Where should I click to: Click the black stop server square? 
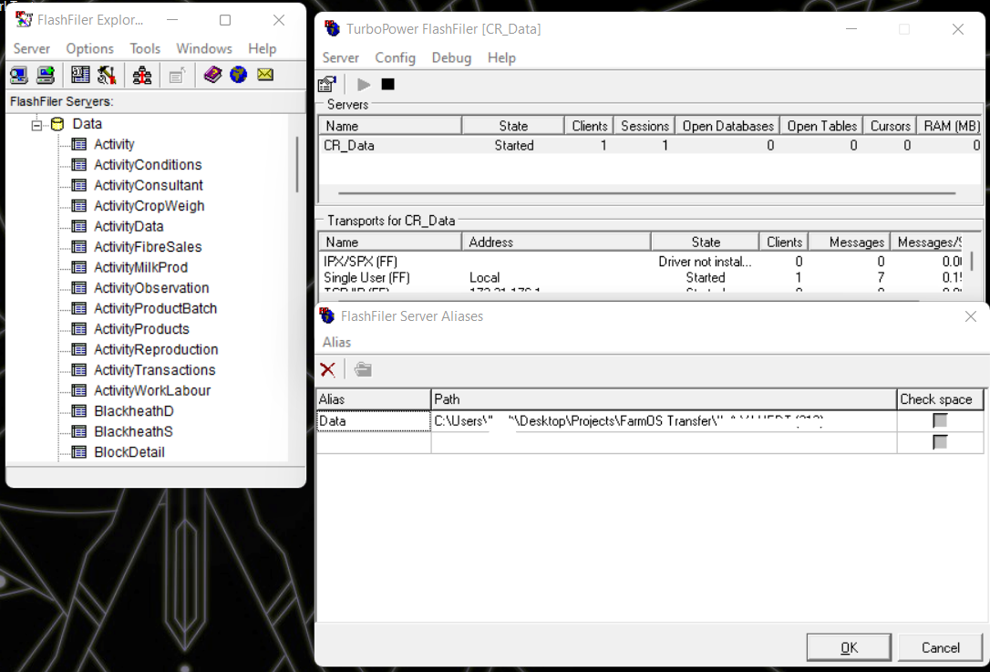[387, 84]
